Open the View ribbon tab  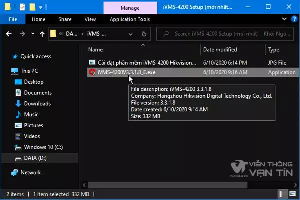(90, 19)
